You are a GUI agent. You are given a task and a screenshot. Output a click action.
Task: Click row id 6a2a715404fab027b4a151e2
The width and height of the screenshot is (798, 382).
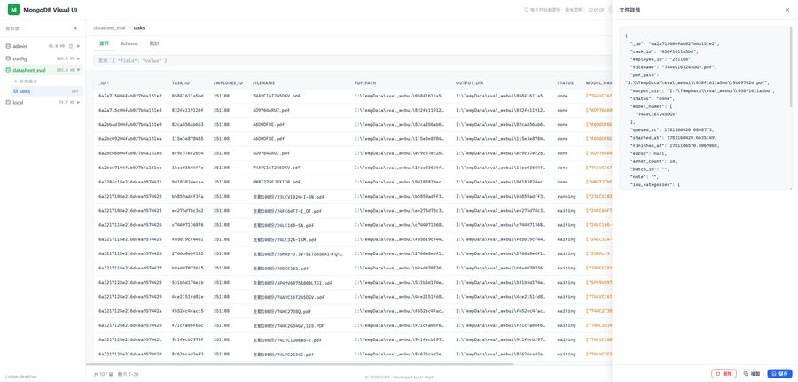(x=129, y=96)
